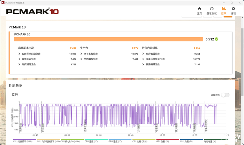Click the PCMark 10 logo
The height and width of the screenshot is (145, 244).
click(32, 11)
